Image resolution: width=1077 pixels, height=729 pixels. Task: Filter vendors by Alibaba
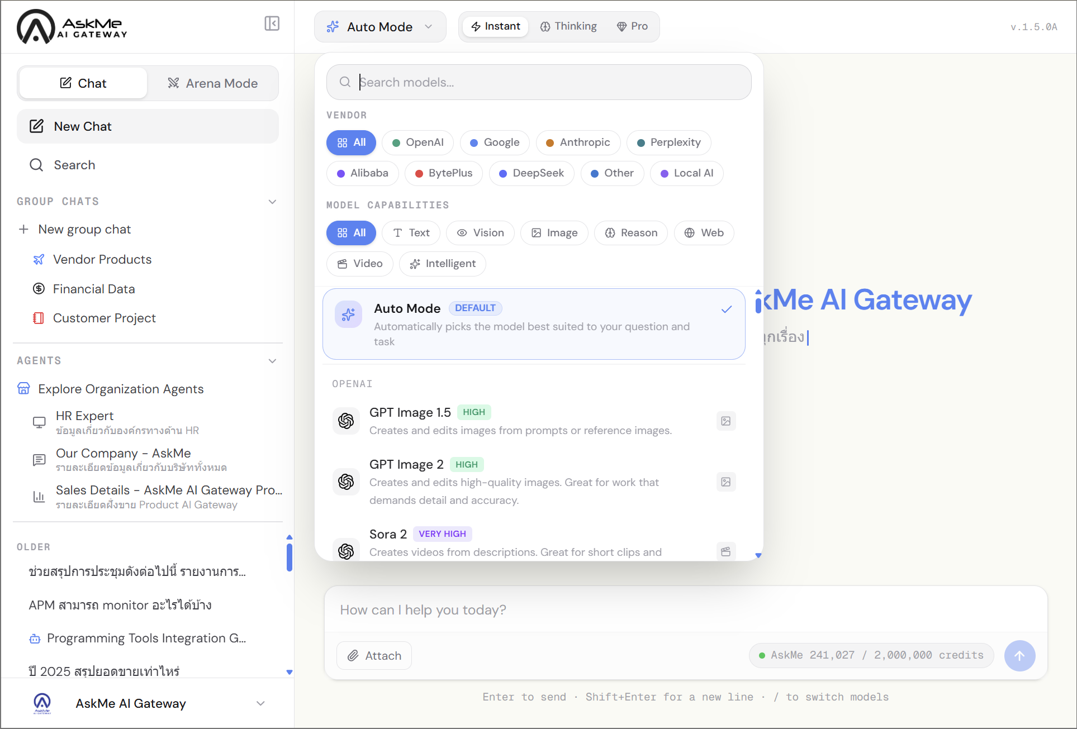pyautogui.click(x=362, y=173)
